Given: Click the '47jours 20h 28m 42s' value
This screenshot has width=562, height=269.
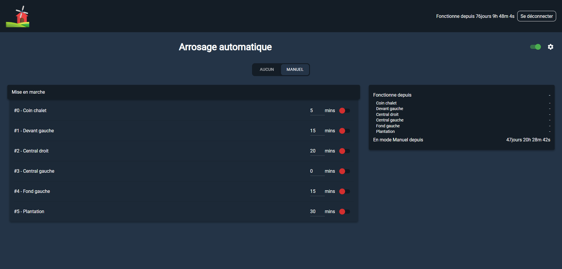Looking at the screenshot, I should click(528, 140).
